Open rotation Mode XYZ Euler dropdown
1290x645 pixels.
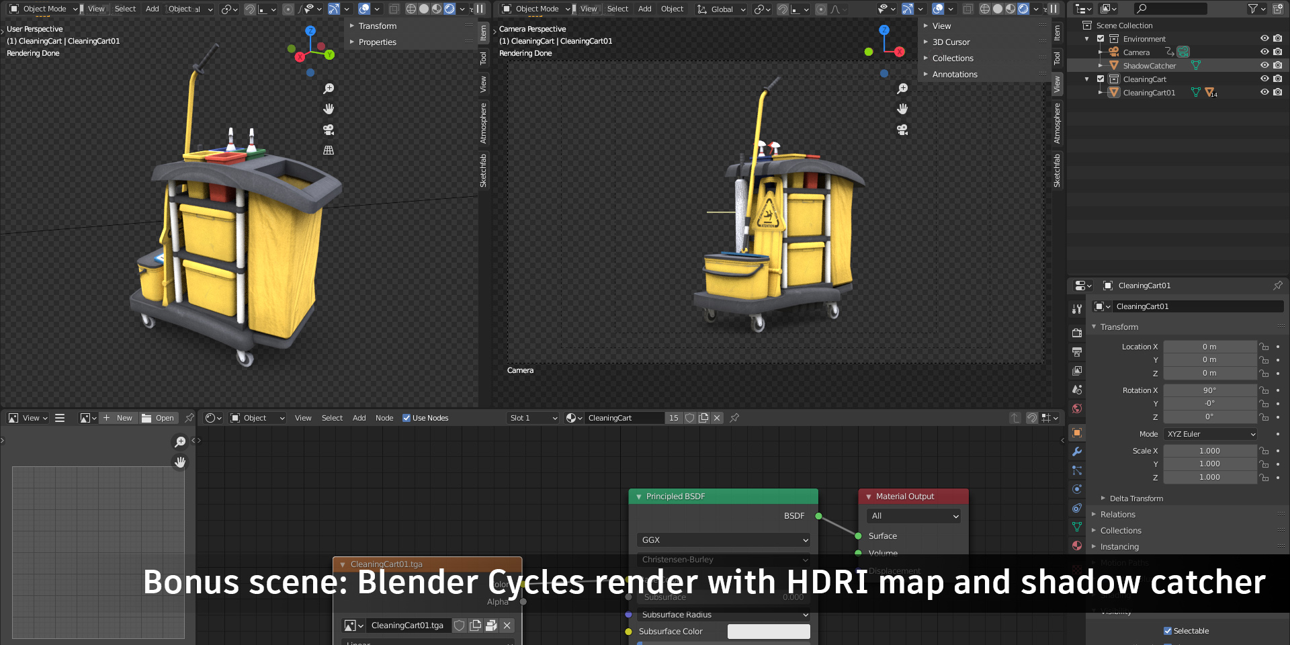1210,434
